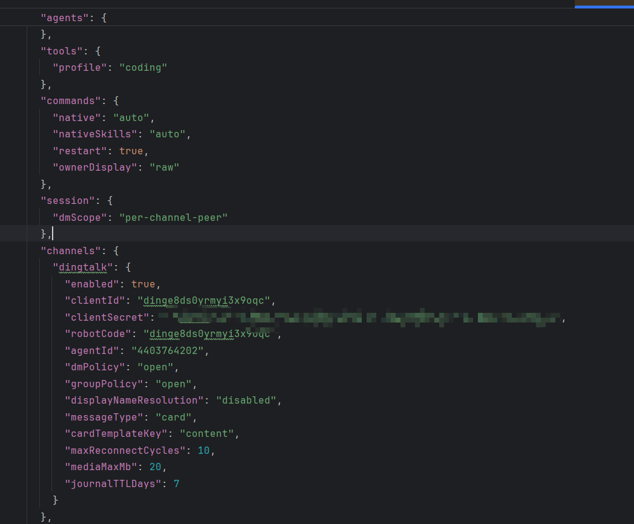Image resolution: width=634 pixels, height=524 pixels.
Task: Click the "commands" key
Action: click(x=71, y=100)
